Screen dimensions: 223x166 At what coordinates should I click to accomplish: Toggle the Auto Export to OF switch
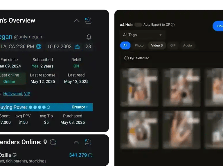(x=138, y=25)
